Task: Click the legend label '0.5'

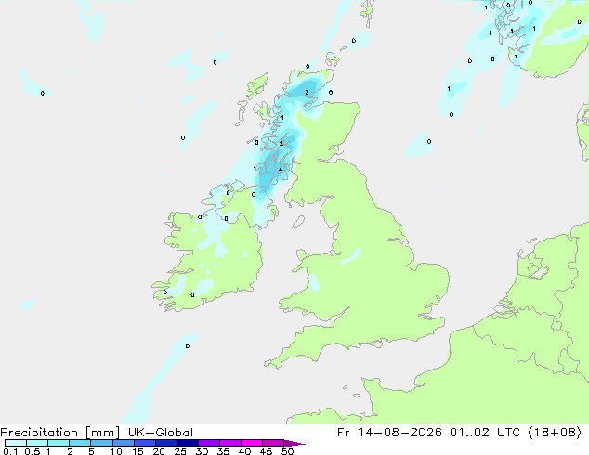Action: pyautogui.click(x=33, y=451)
